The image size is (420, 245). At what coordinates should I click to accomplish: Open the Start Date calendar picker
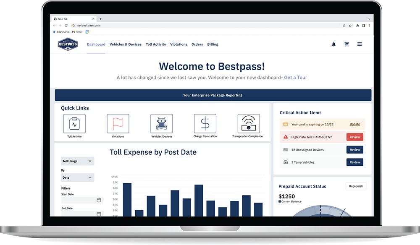[99, 200]
